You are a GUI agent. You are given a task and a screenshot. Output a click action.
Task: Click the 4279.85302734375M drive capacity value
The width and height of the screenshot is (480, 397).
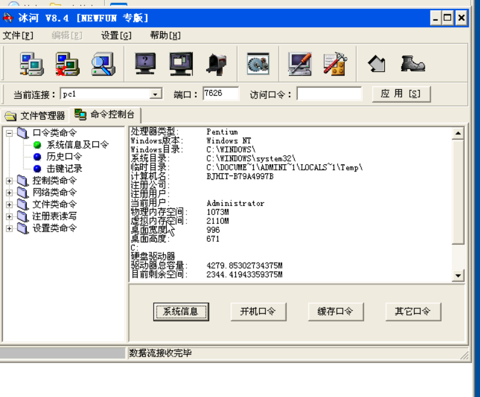[244, 265]
